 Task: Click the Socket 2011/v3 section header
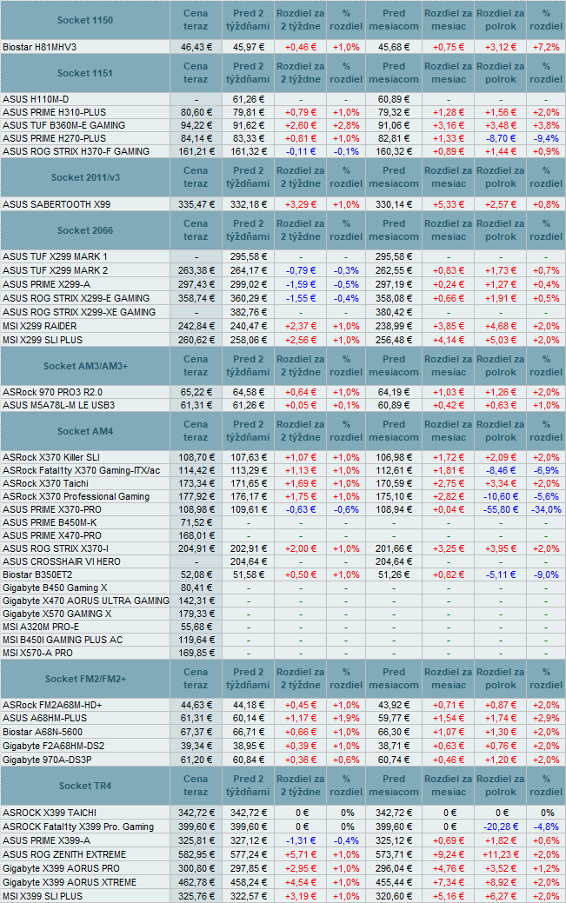point(85,177)
